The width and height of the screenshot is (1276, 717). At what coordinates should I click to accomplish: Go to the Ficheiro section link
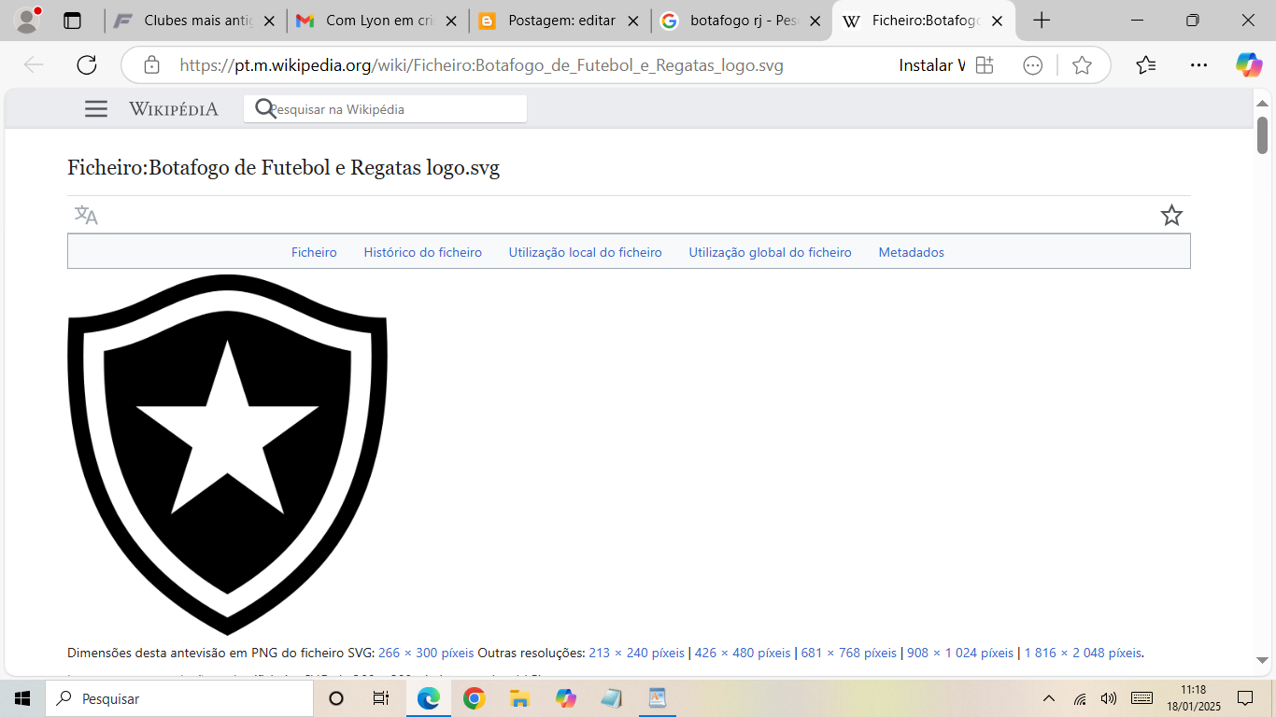314,252
